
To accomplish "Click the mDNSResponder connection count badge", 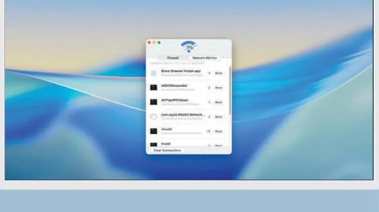I will (208, 88).
